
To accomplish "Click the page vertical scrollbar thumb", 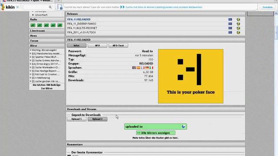I will point(276,32).
